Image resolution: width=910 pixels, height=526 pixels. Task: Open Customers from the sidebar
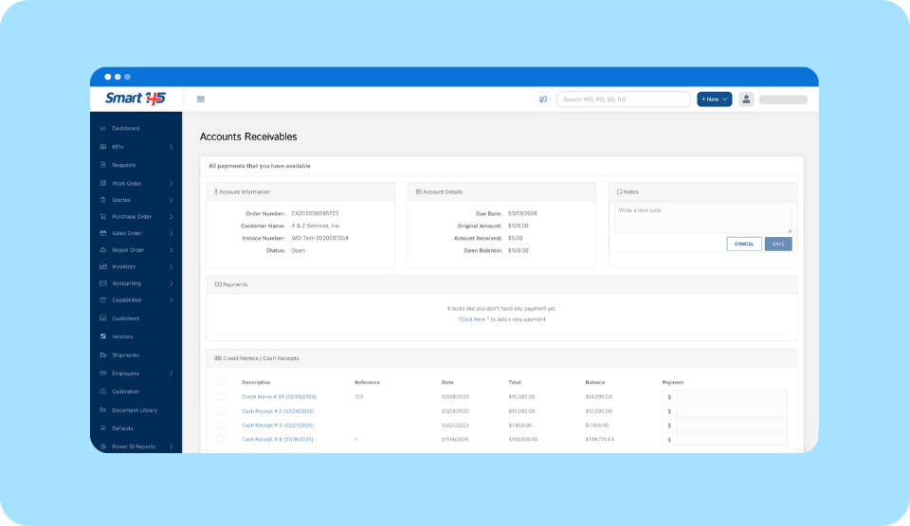[125, 318]
